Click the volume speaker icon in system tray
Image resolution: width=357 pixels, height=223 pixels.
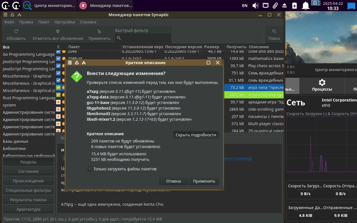coord(255,6)
